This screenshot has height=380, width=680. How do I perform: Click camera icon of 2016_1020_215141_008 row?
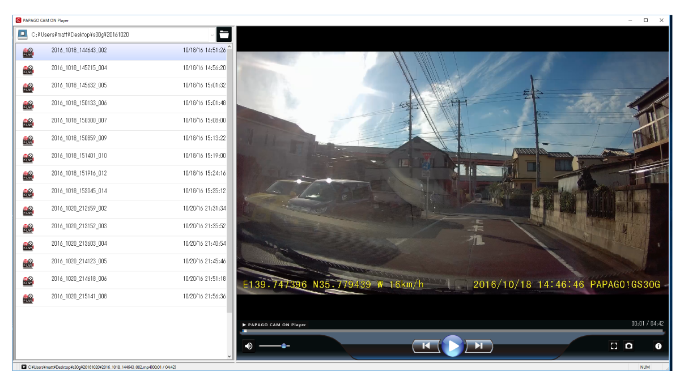tap(28, 298)
